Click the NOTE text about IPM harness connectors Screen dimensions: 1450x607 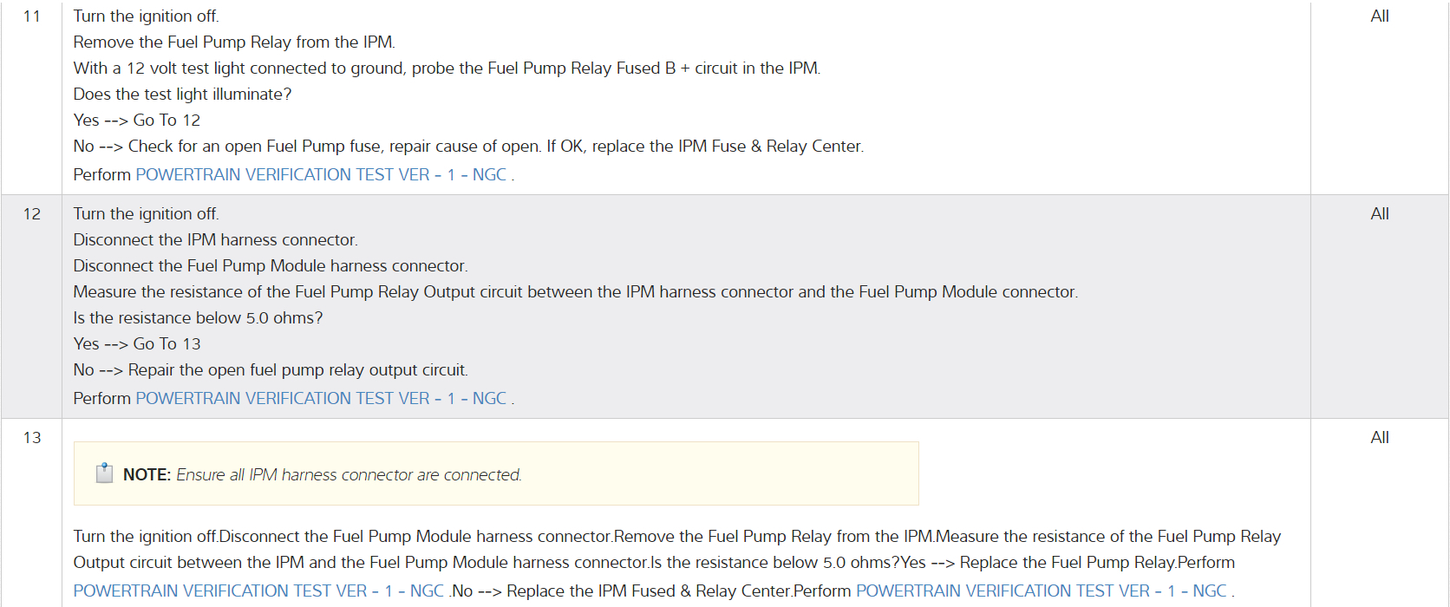click(348, 475)
